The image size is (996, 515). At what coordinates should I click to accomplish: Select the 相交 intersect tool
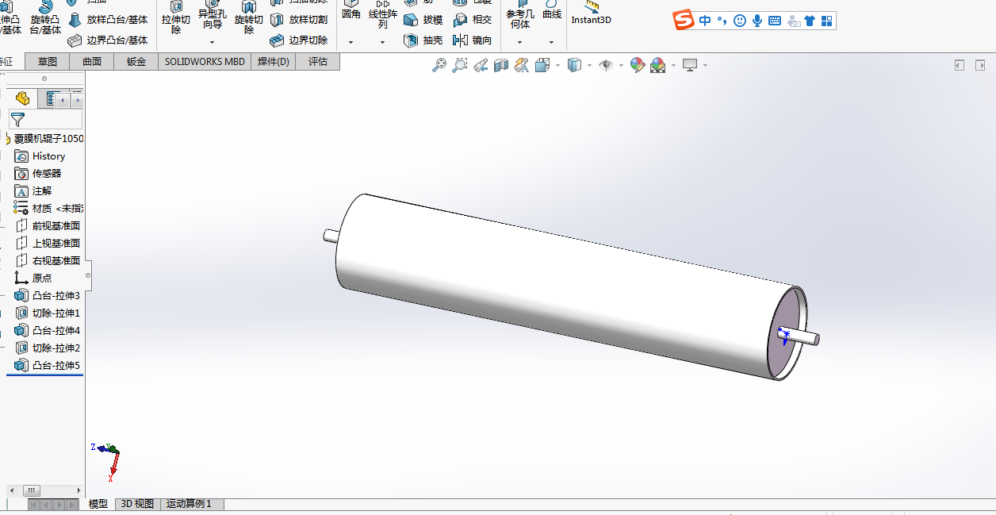[473, 20]
